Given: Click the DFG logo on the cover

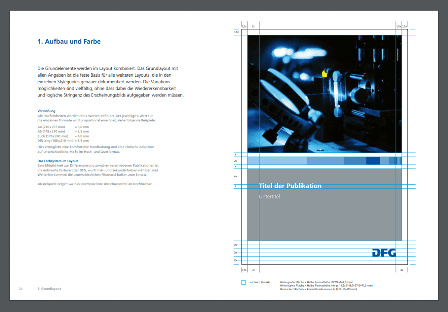Looking at the screenshot, I should [x=384, y=252].
